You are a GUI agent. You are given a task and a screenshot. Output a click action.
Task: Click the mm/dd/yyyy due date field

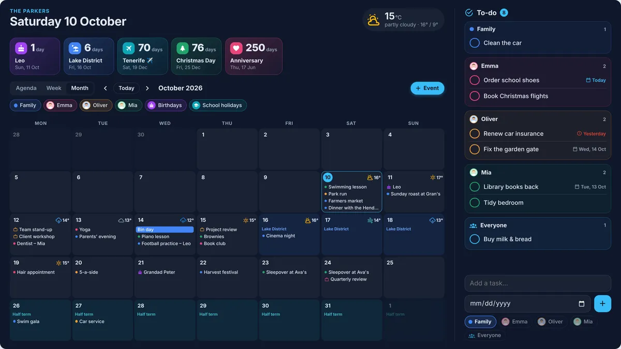[x=527, y=304]
